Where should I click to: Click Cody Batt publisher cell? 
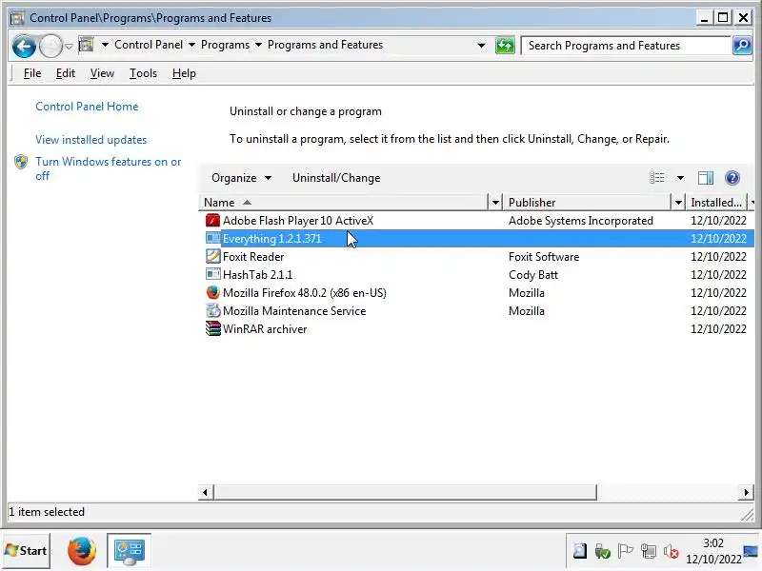click(x=533, y=275)
